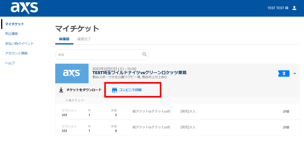View 詳細 for seat 5 ticket

[x=286, y=112]
